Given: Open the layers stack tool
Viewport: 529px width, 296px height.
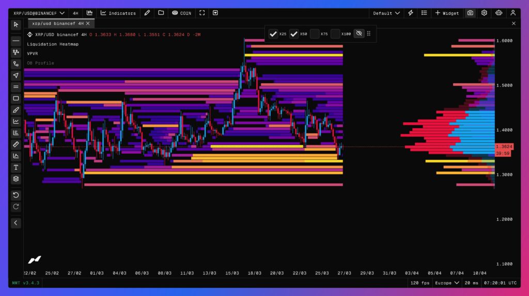Looking at the screenshot, I should 16,179.
